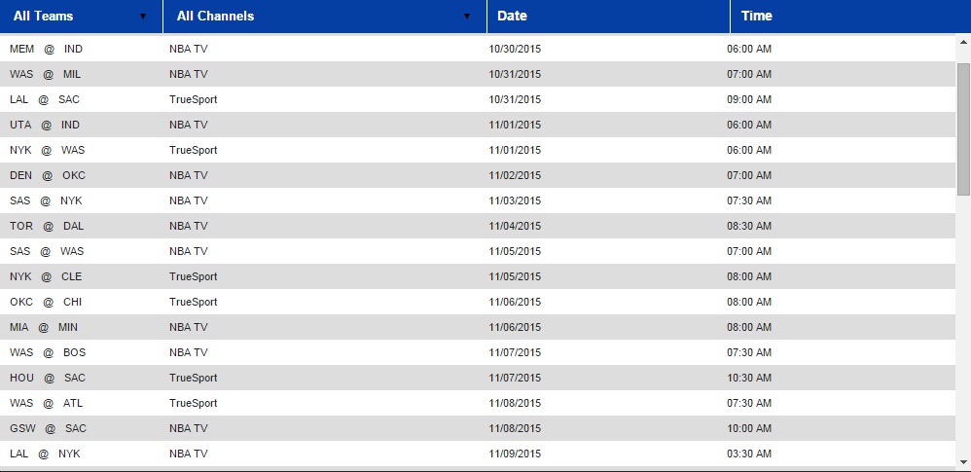Viewport: 971px width, 472px height.
Task: Select the GSW @ SAC matchup
Action: (48, 428)
